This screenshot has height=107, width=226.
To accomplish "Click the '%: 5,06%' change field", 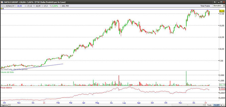I will pos(54,6).
